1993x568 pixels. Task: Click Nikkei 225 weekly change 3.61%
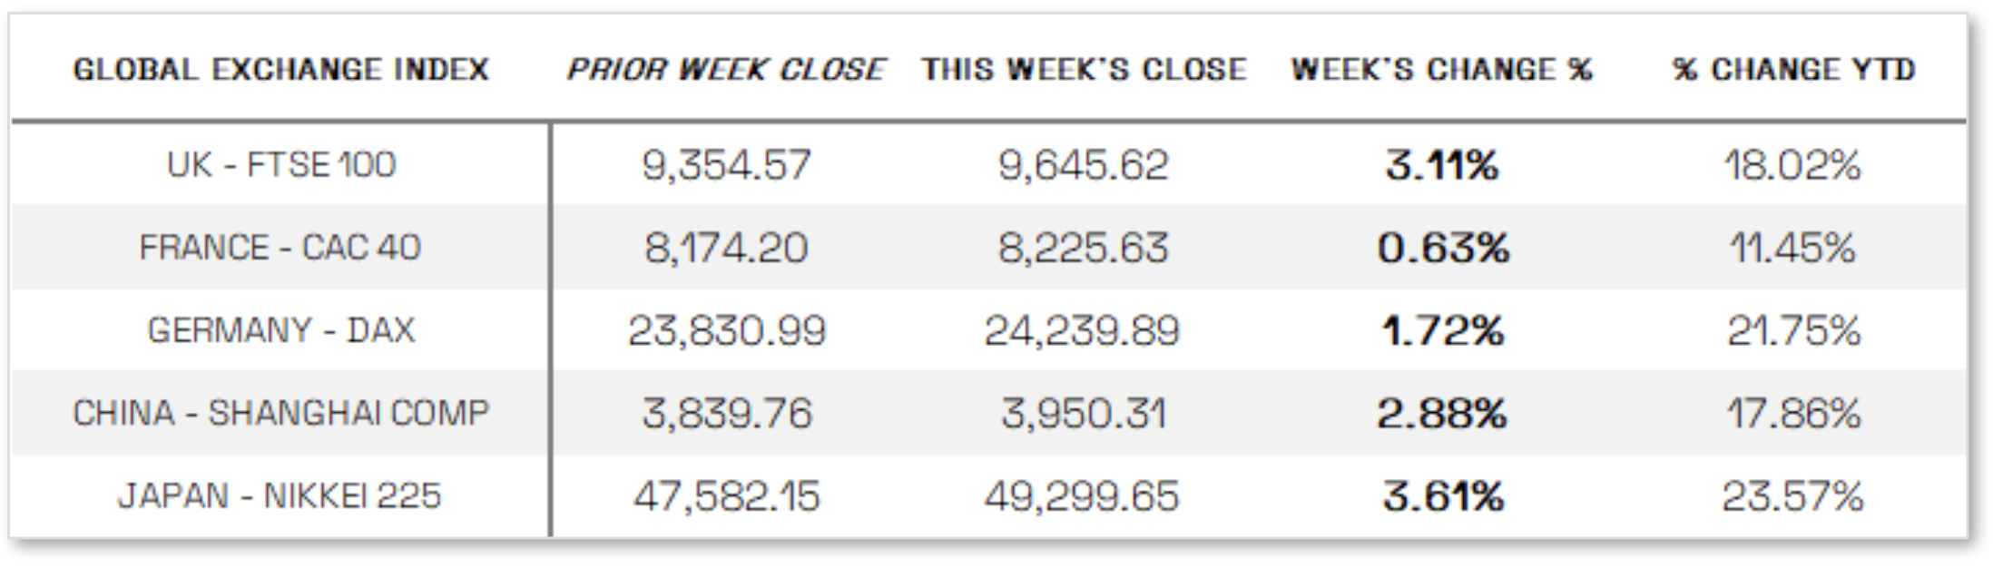(1443, 496)
